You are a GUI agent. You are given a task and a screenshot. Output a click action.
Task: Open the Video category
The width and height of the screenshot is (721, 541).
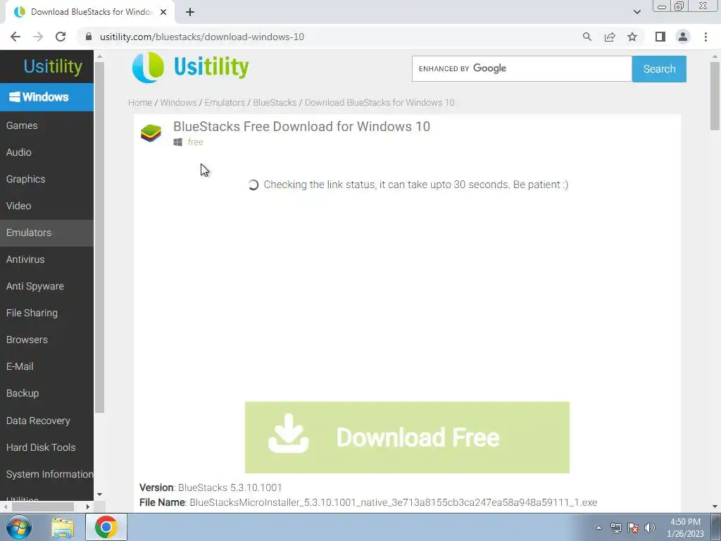click(19, 206)
